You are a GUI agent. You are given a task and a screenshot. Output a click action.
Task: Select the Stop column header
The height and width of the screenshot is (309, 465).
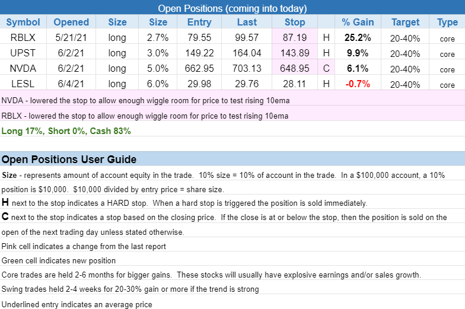tap(295, 23)
